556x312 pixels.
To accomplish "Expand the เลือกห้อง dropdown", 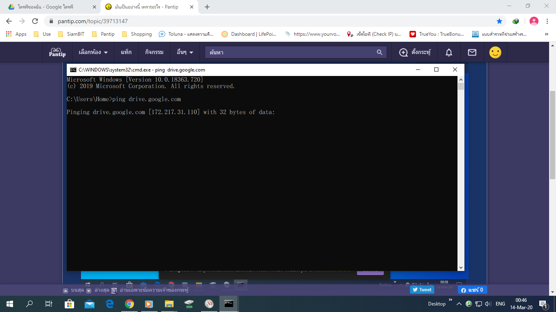I will point(93,52).
